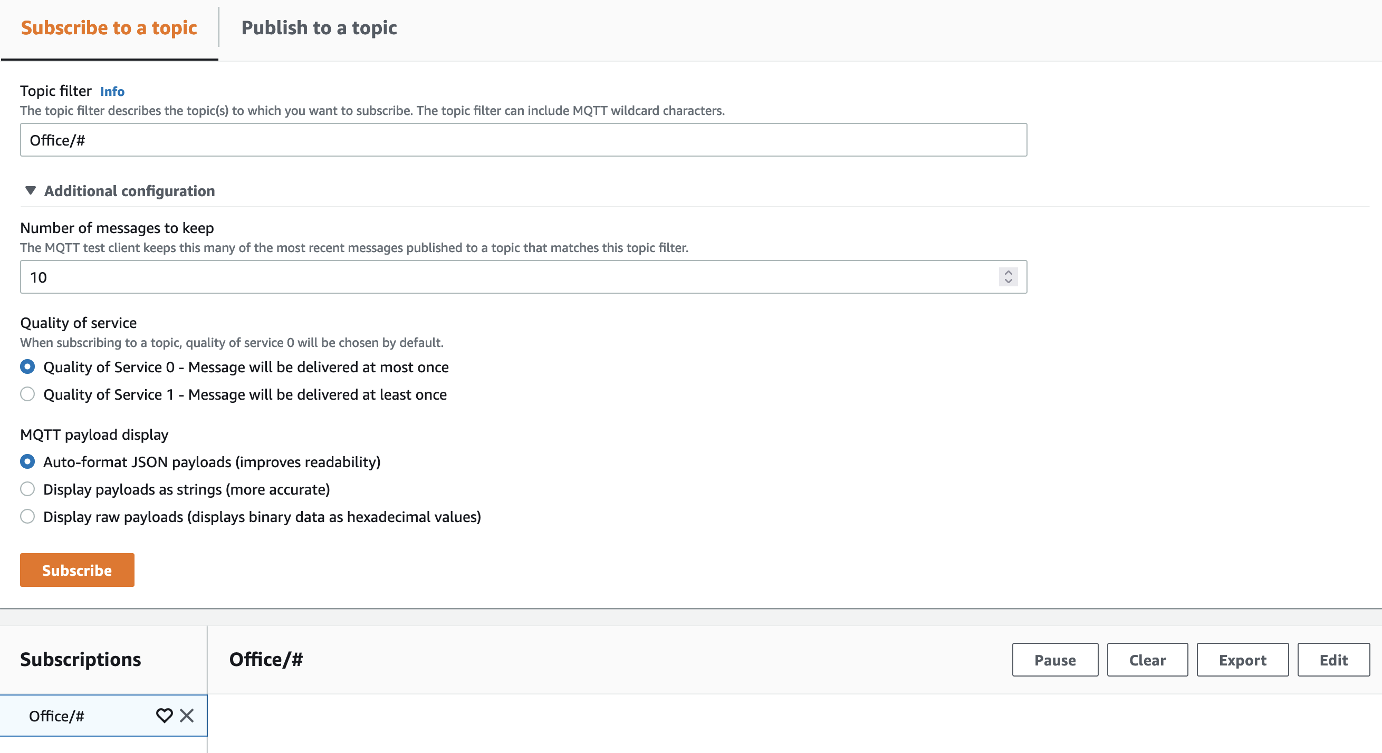Select Quality of Service 1 radio button
Image resolution: width=1382 pixels, height=753 pixels.
pos(27,394)
